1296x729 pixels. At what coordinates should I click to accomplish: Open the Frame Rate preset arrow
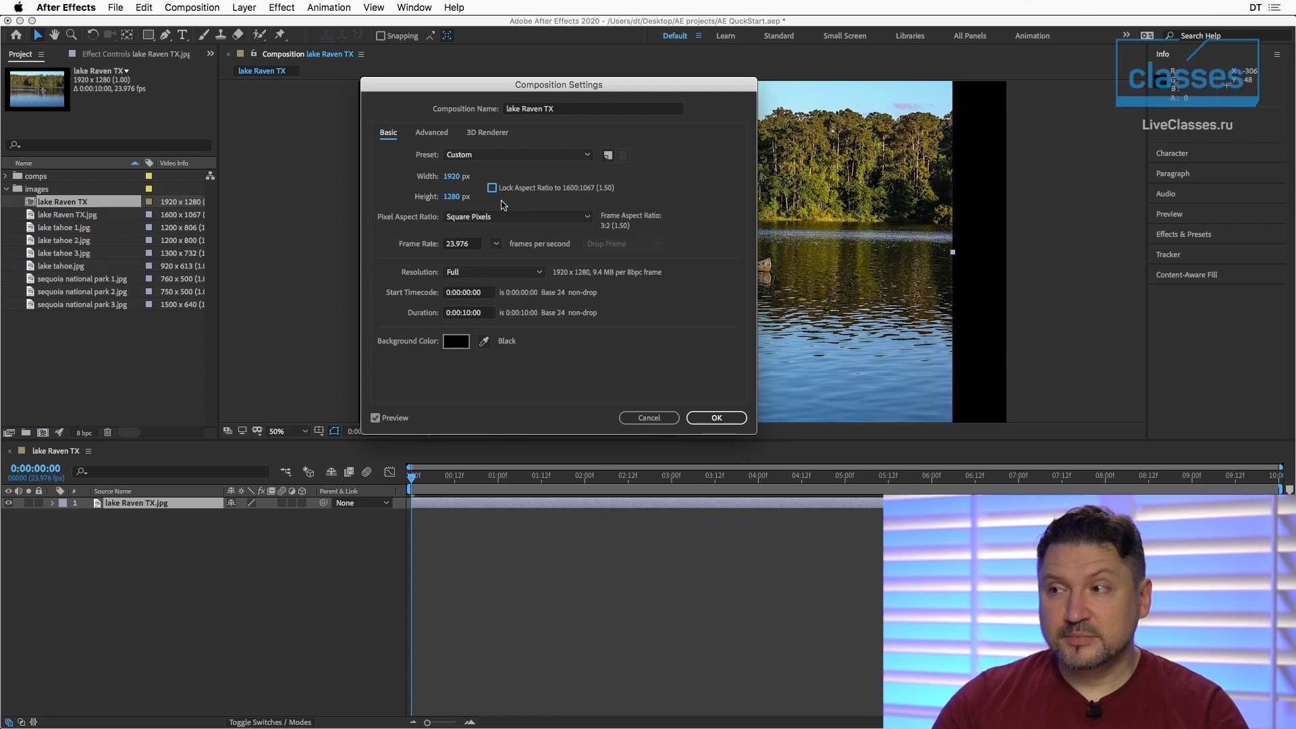[496, 244]
